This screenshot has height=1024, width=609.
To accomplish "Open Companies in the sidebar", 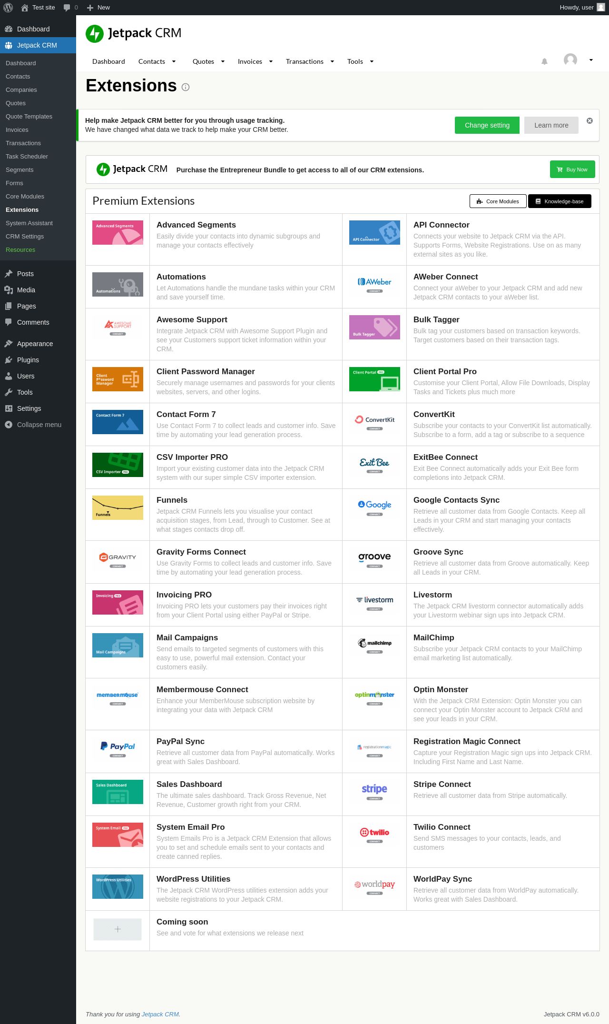I will pos(21,90).
